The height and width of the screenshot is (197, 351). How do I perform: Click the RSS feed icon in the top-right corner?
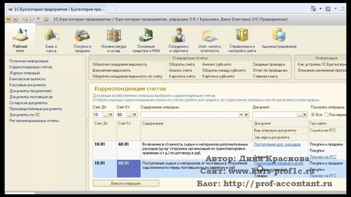[328, 9]
